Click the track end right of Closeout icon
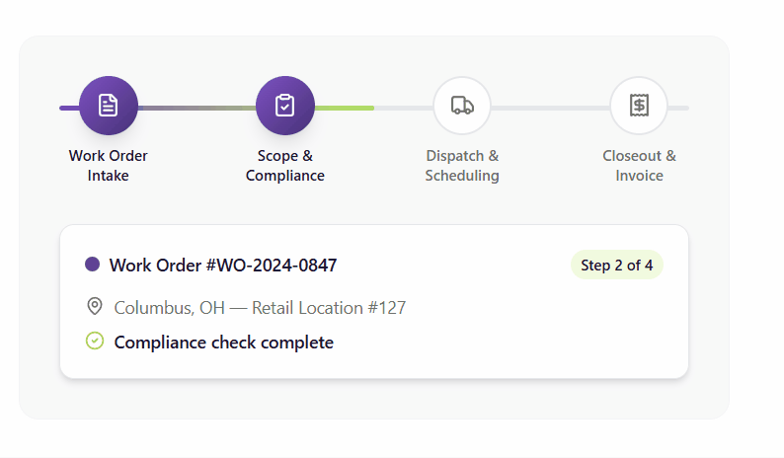This screenshot has height=458, width=784. (679, 107)
